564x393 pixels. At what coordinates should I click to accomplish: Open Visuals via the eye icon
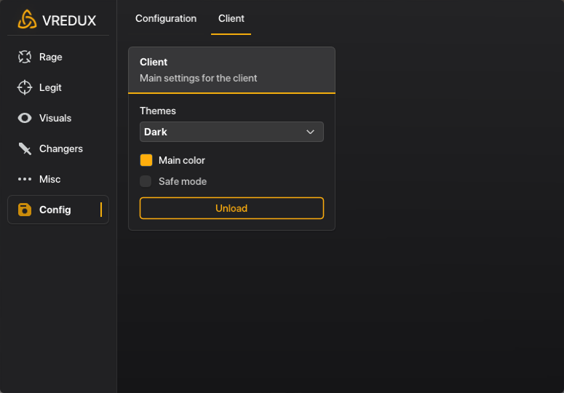25,118
